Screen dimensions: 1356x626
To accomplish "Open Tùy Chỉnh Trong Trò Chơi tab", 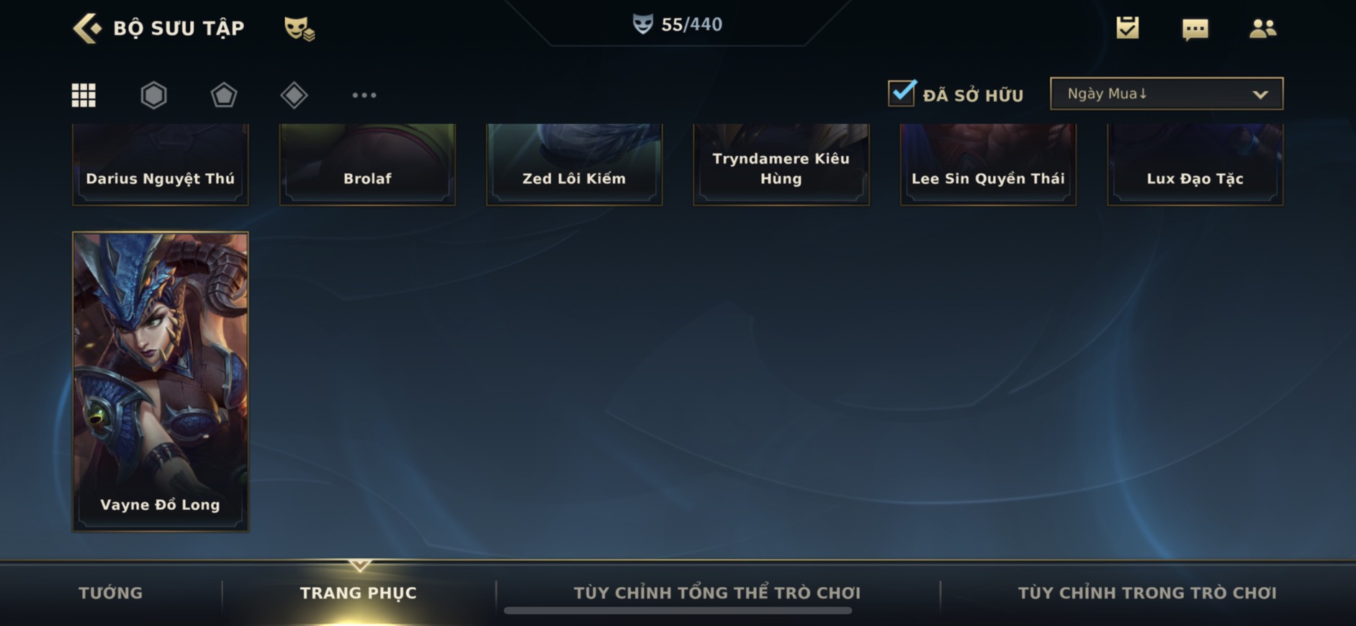I will (x=1146, y=593).
